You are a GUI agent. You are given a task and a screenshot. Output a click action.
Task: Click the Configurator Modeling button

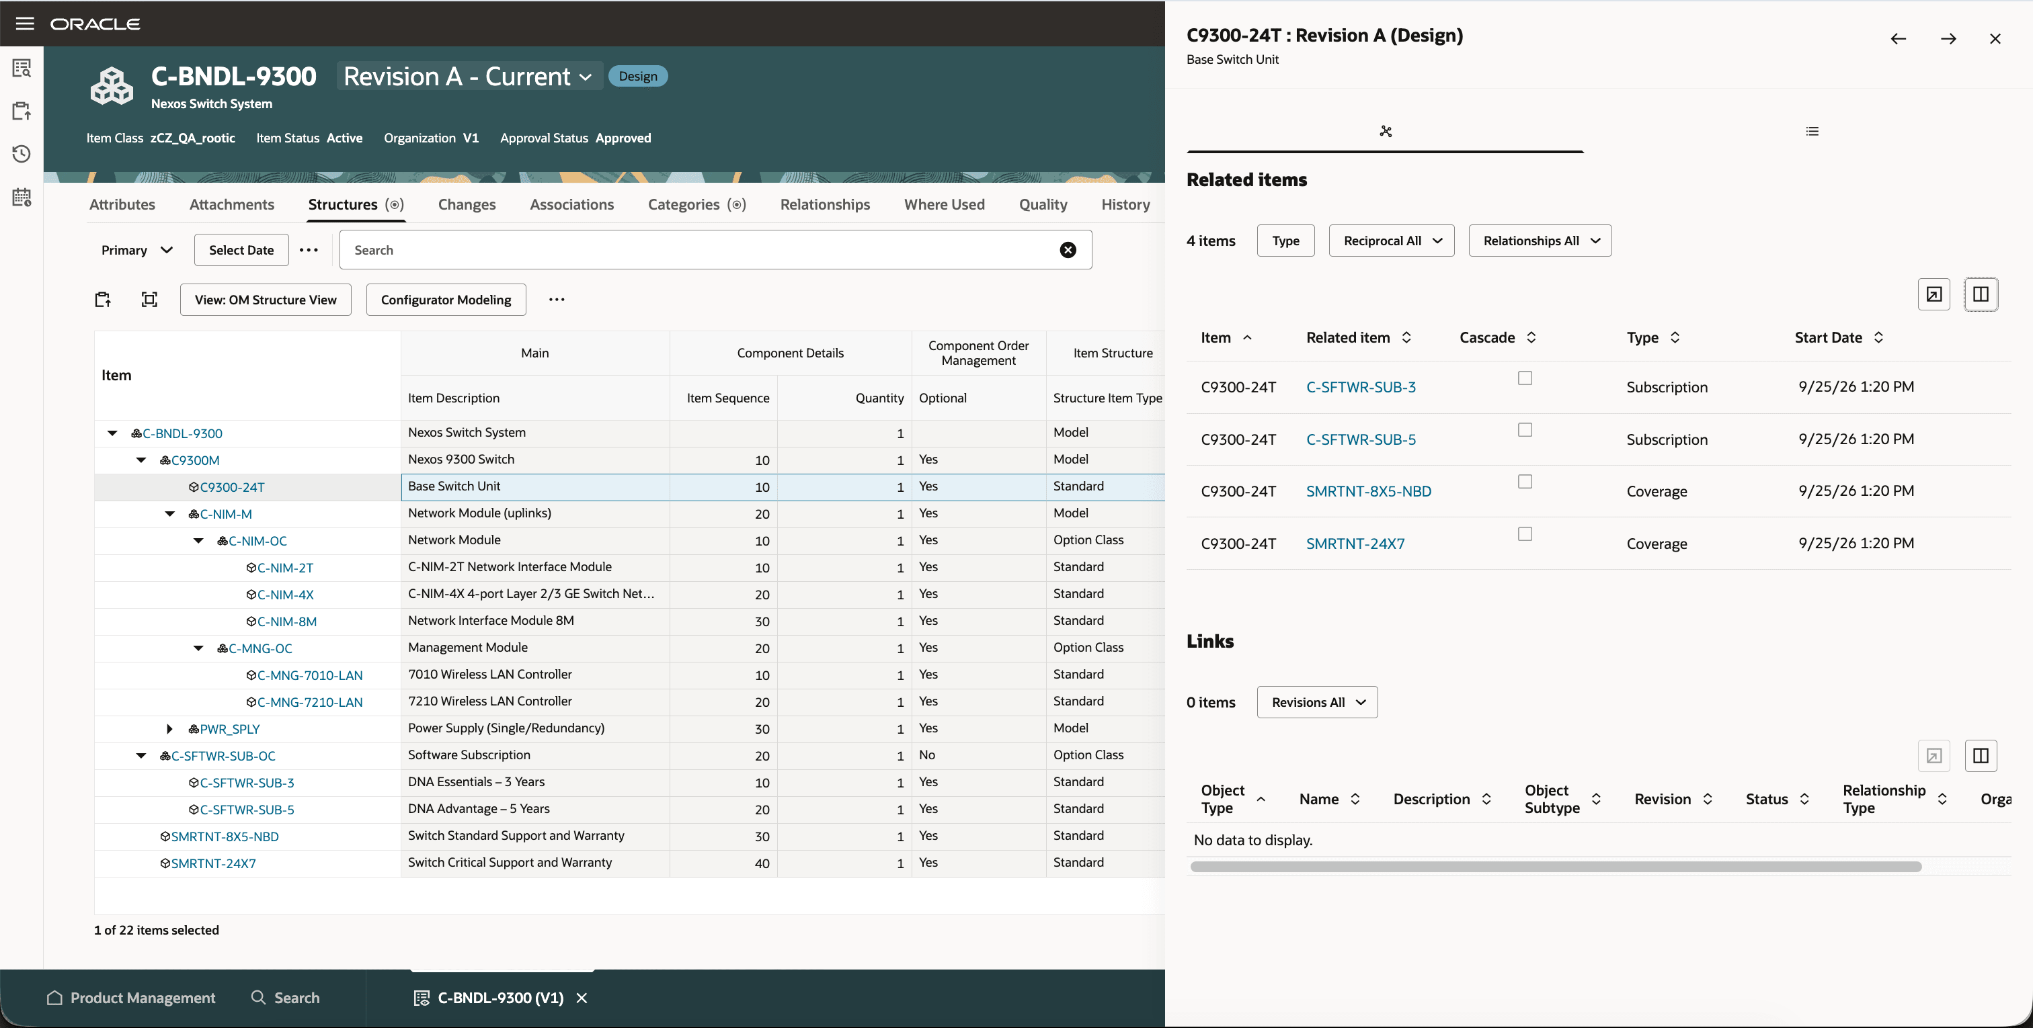click(x=446, y=300)
